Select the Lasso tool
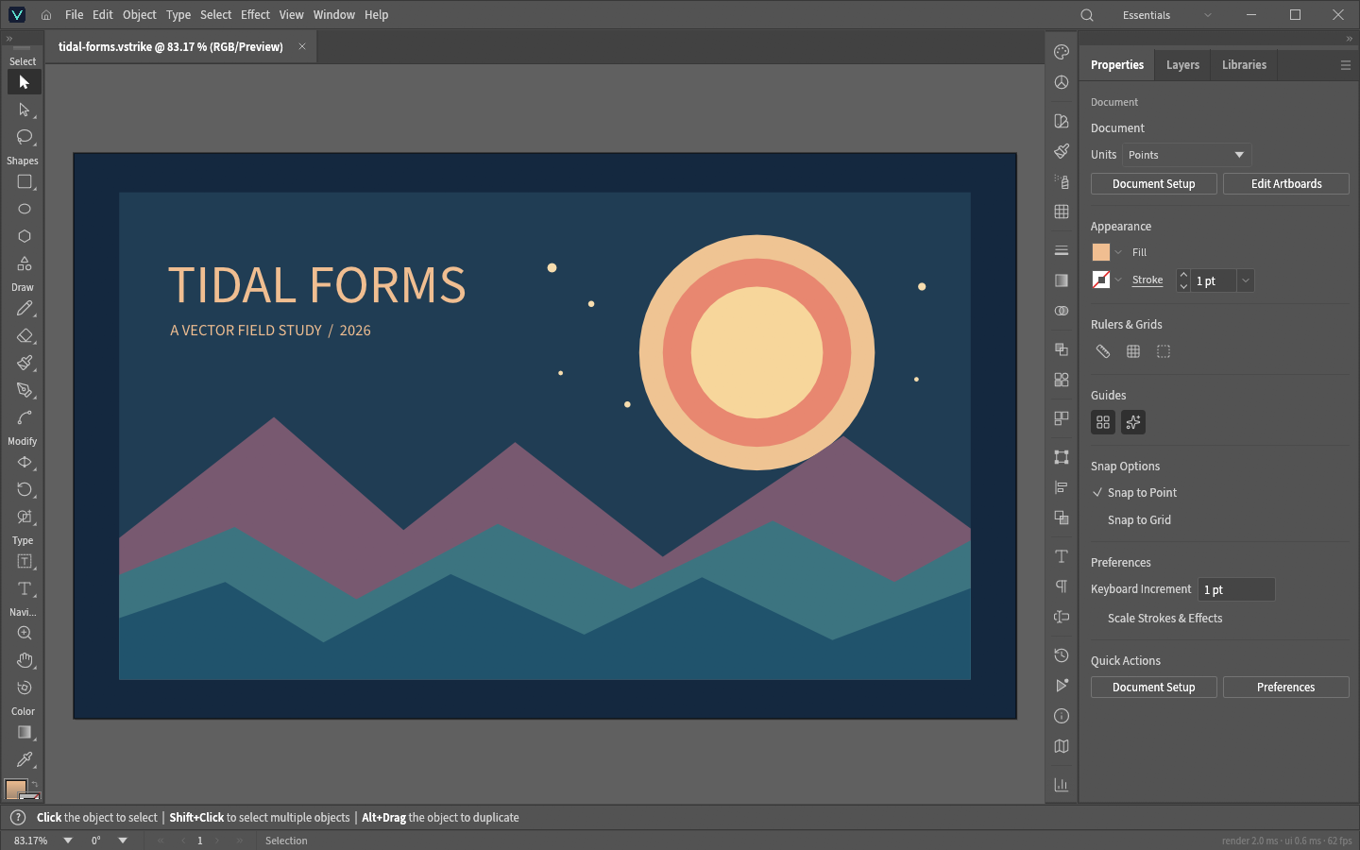Screen dimensions: 1360x850 point(24,137)
